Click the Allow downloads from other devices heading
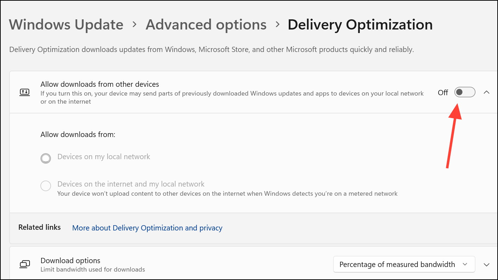Viewport: 498px width, 280px height. click(100, 84)
